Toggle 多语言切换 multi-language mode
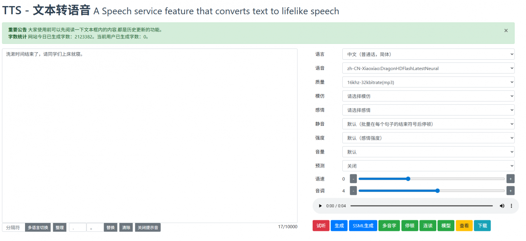 [x=38, y=228]
